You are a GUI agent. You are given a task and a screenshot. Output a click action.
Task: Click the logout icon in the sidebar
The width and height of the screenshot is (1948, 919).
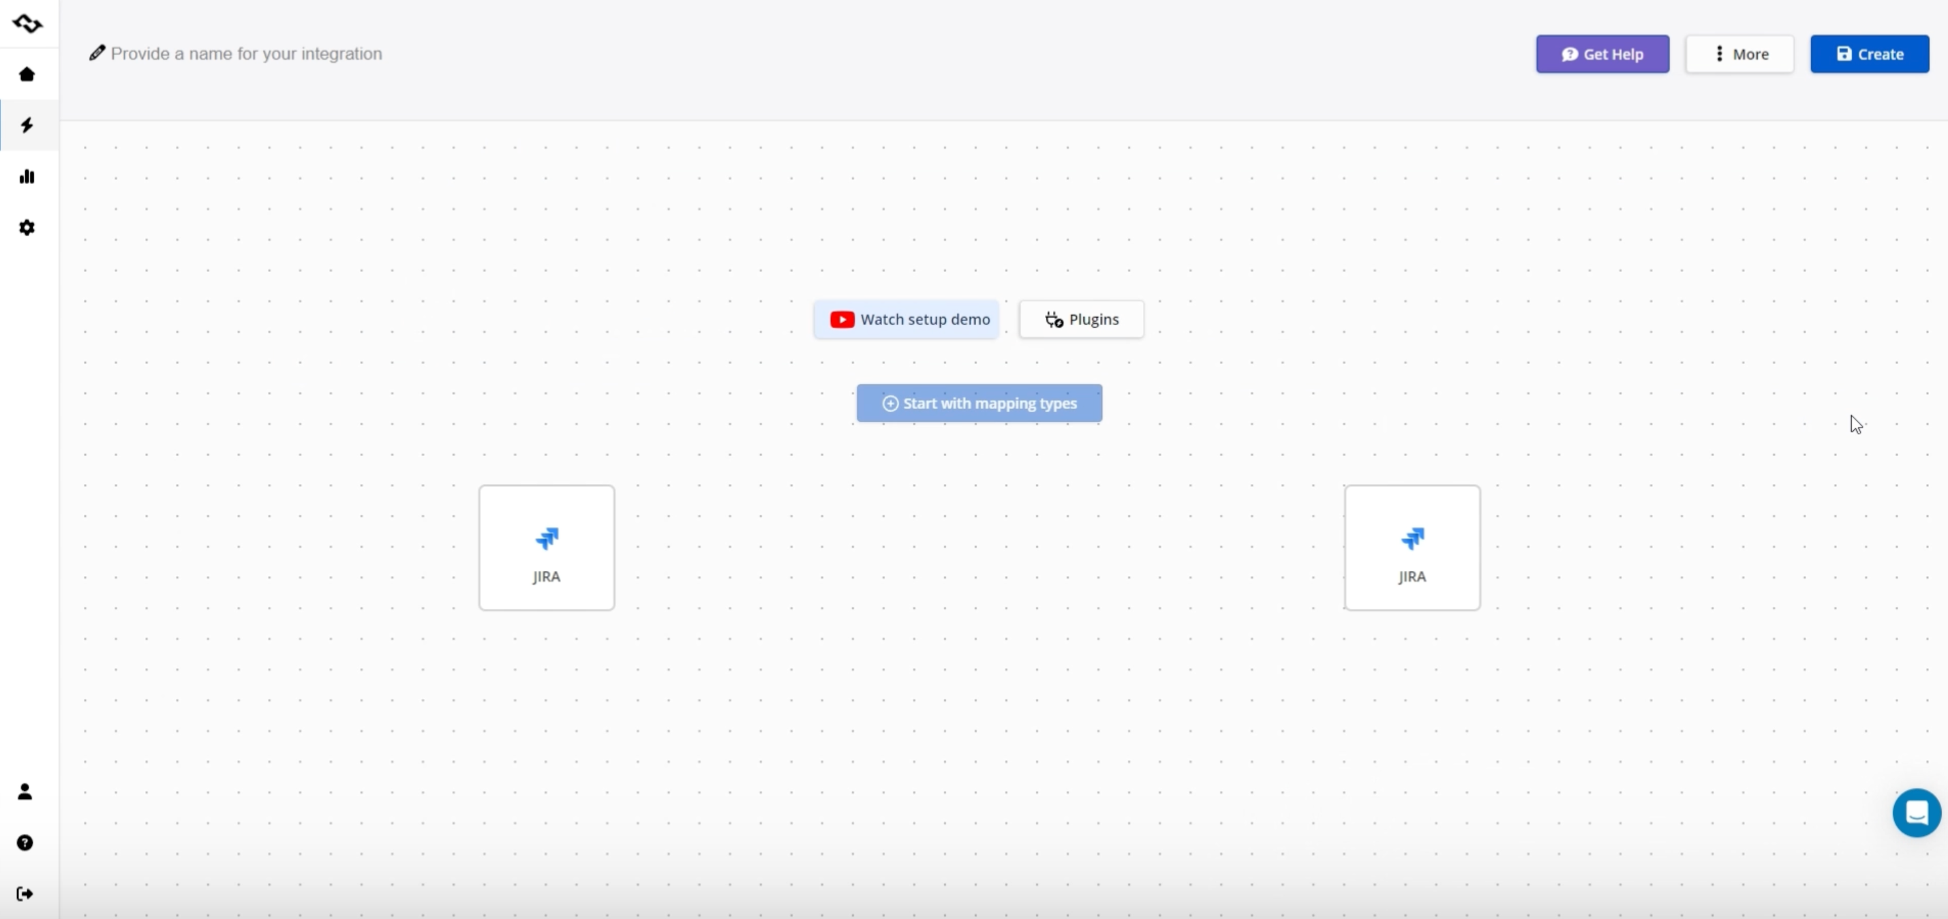click(25, 894)
